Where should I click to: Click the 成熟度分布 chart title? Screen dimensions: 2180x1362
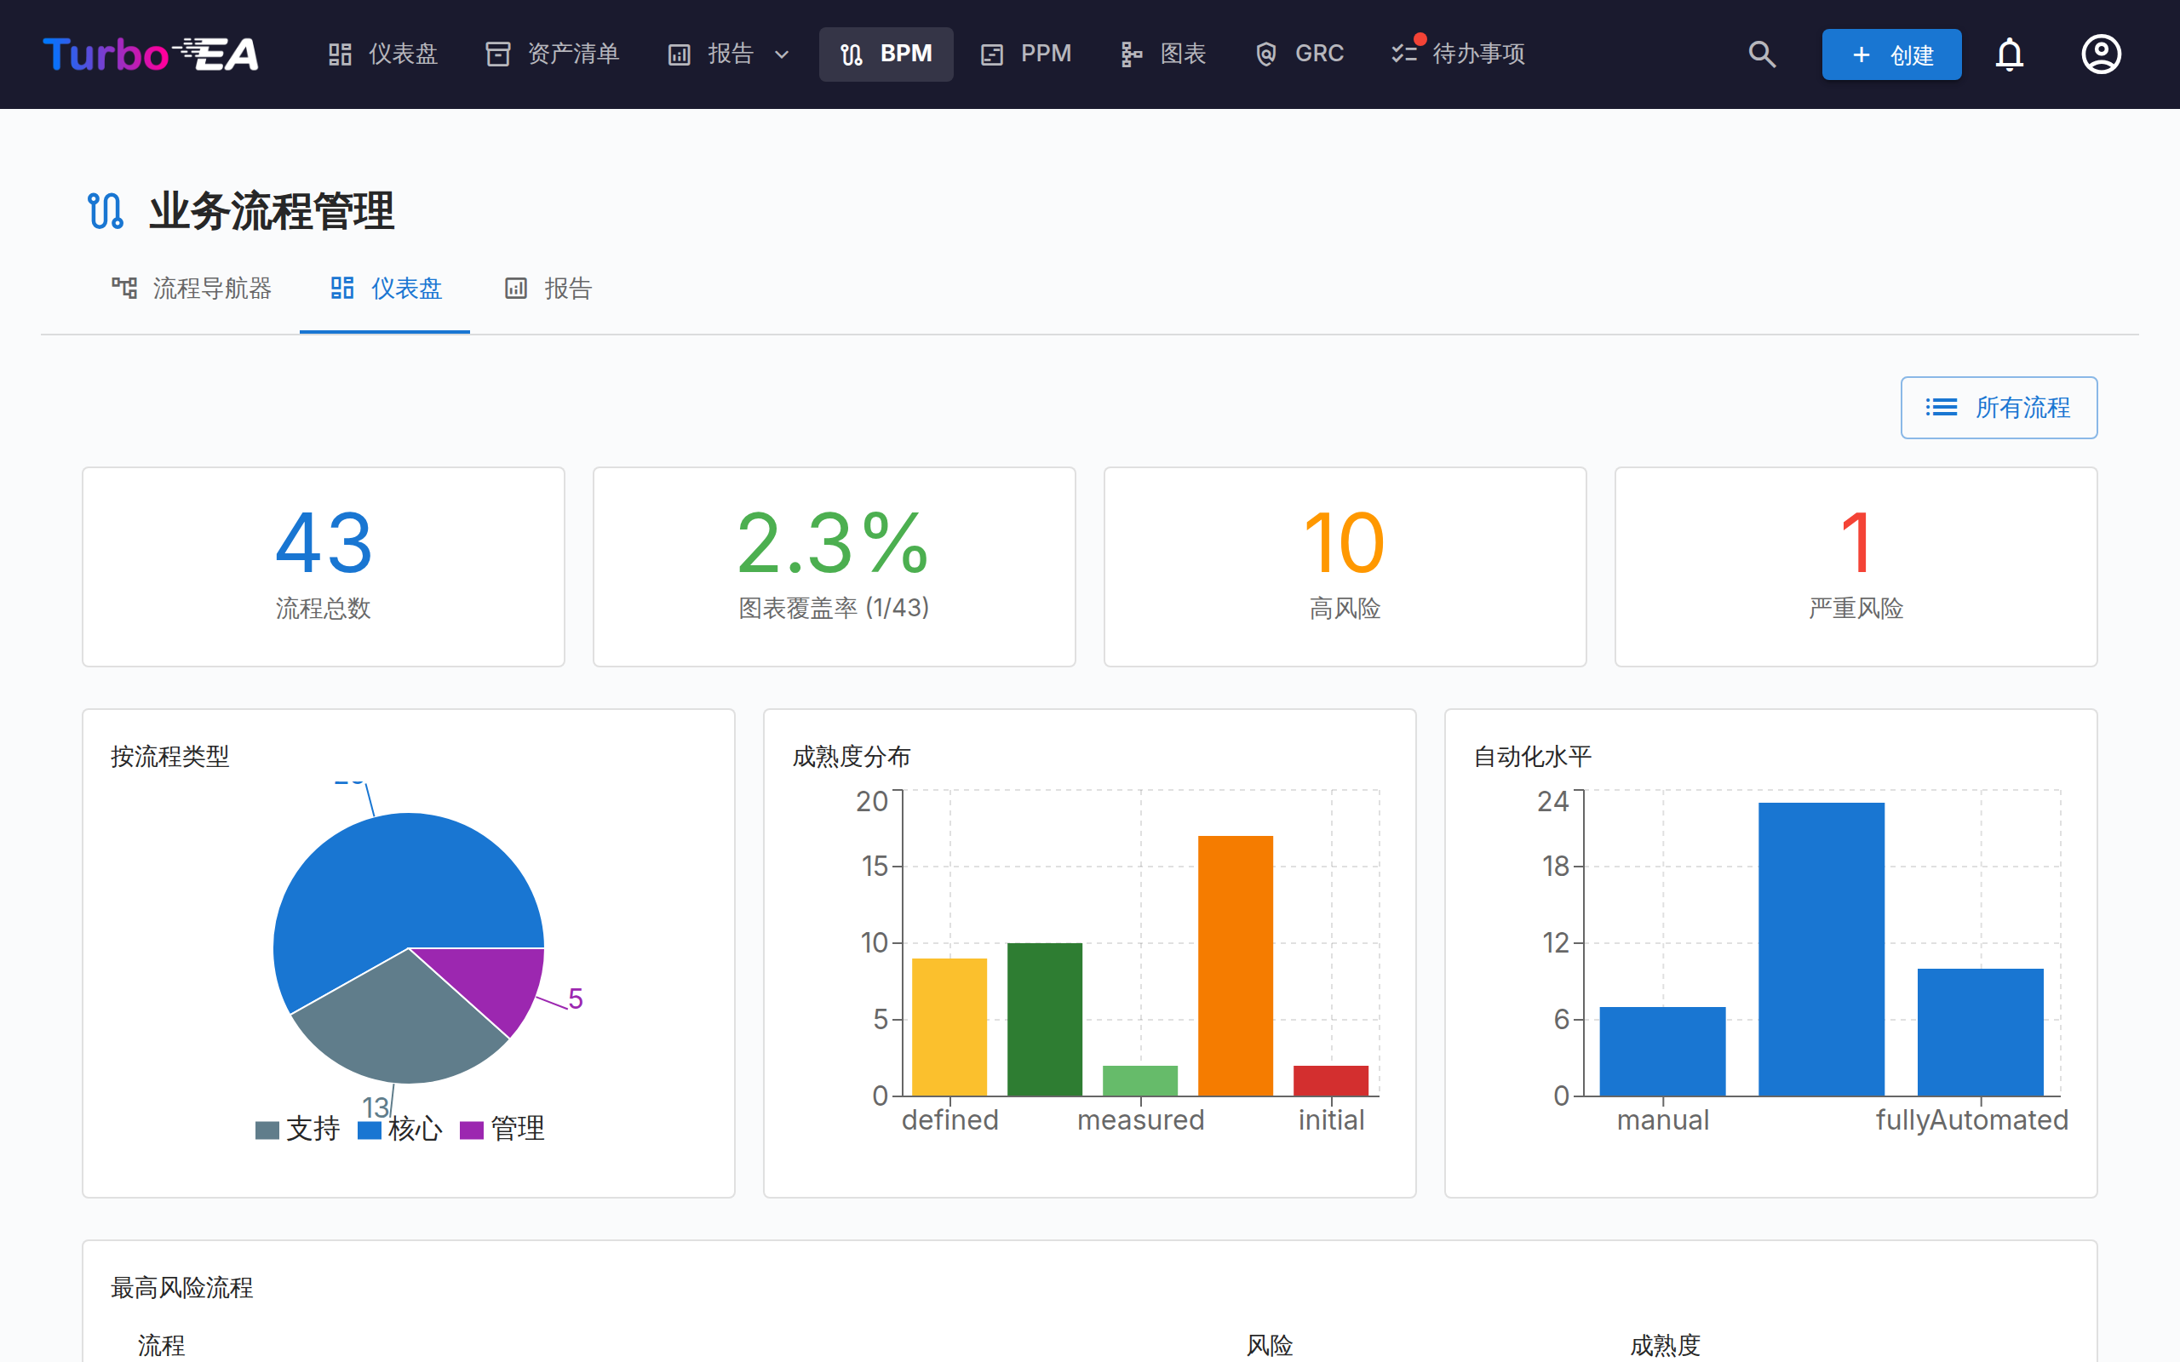point(852,757)
